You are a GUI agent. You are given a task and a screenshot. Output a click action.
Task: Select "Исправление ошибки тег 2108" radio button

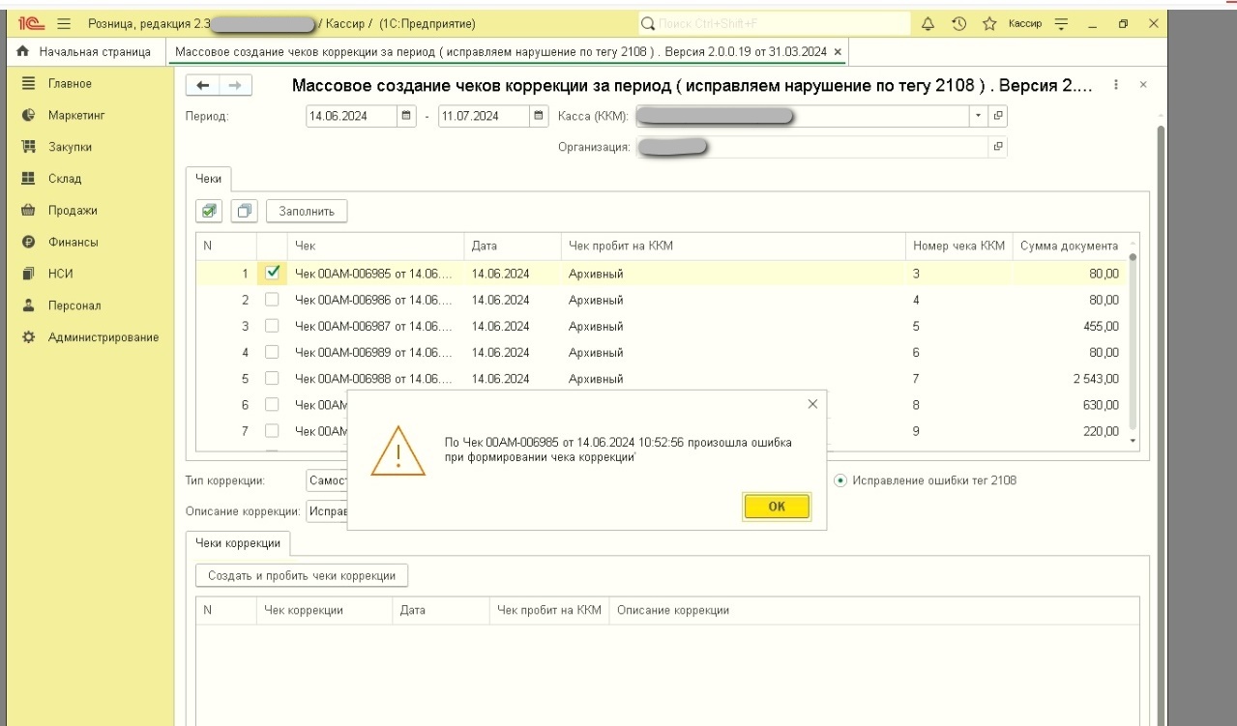point(839,480)
